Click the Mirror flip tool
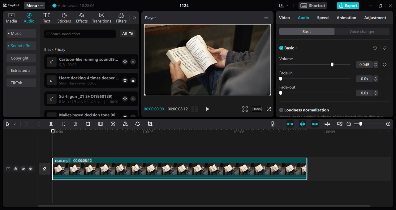The height and width of the screenshot is (210, 396). (125, 124)
